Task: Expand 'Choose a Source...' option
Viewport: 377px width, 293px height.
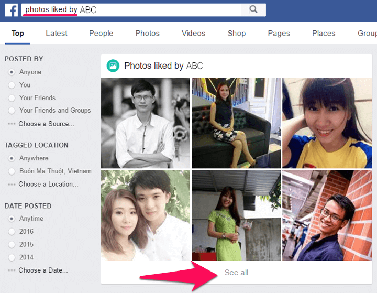Action: point(46,124)
